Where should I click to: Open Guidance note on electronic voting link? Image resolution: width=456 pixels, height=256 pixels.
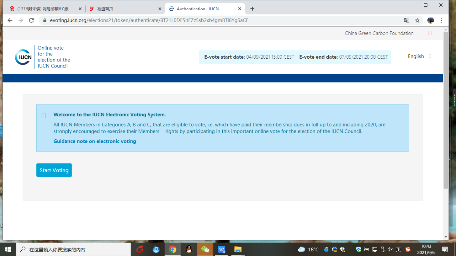coord(95,141)
